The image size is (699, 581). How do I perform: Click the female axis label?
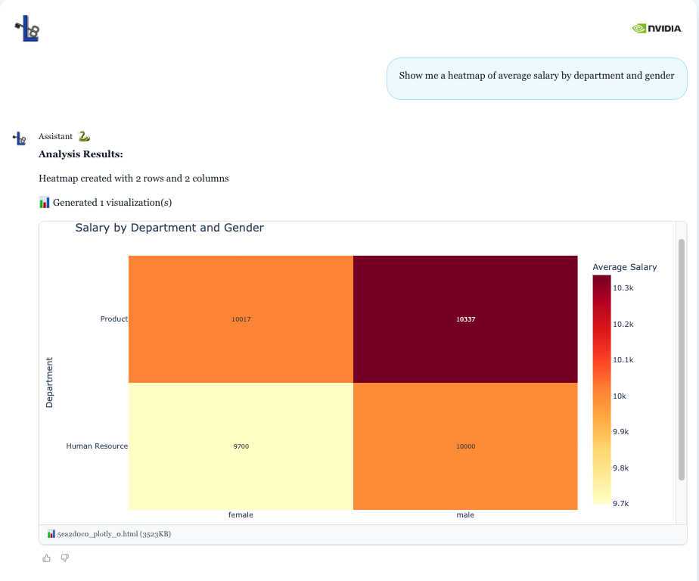241,514
